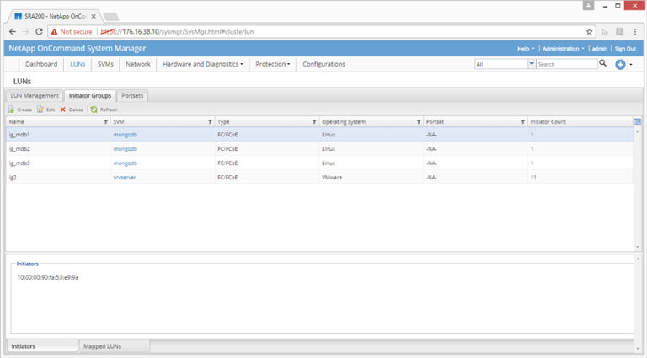Select the LUNs menu item
This screenshot has width=647, height=358.
point(78,64)
